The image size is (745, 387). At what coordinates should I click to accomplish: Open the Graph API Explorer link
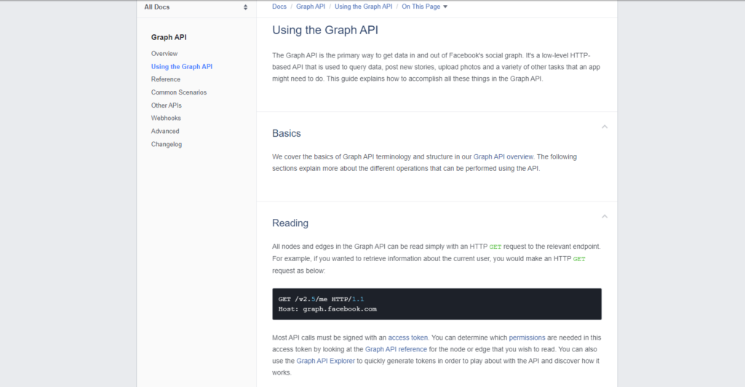[325, 361]
